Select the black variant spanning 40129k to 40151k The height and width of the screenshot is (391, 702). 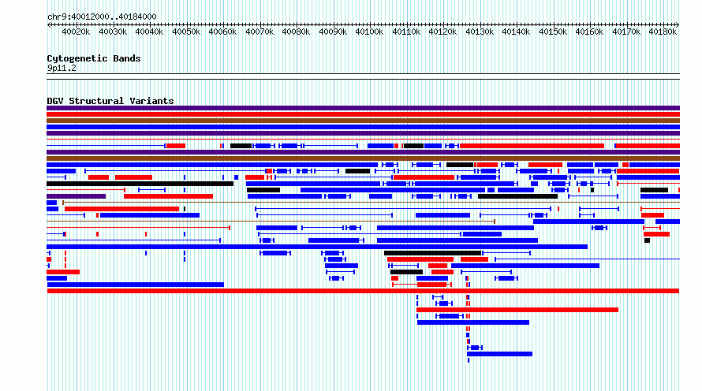[x=518, y=196]
